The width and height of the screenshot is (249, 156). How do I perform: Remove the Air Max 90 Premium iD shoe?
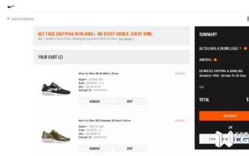pos(95,148)
